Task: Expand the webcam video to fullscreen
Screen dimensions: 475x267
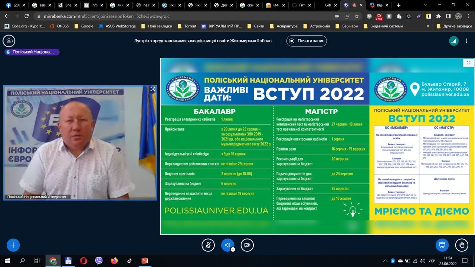Action: [x=153, y=89]
